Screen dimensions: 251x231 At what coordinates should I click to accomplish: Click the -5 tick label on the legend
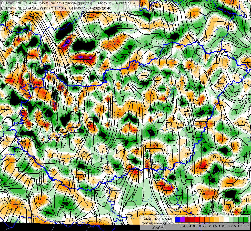click(180, 226)
